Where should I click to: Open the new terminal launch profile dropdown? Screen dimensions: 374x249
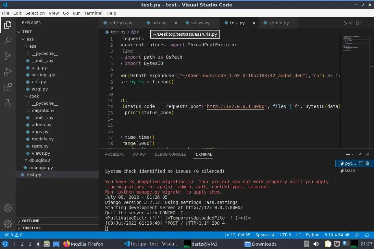point(353,155)
